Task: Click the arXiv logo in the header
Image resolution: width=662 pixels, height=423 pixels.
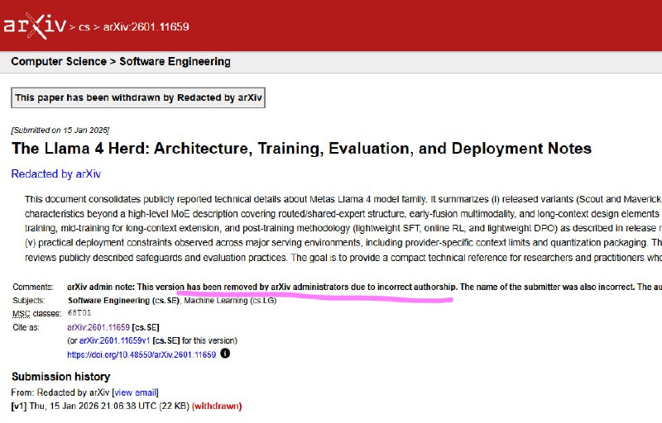Action: (33, 25)
